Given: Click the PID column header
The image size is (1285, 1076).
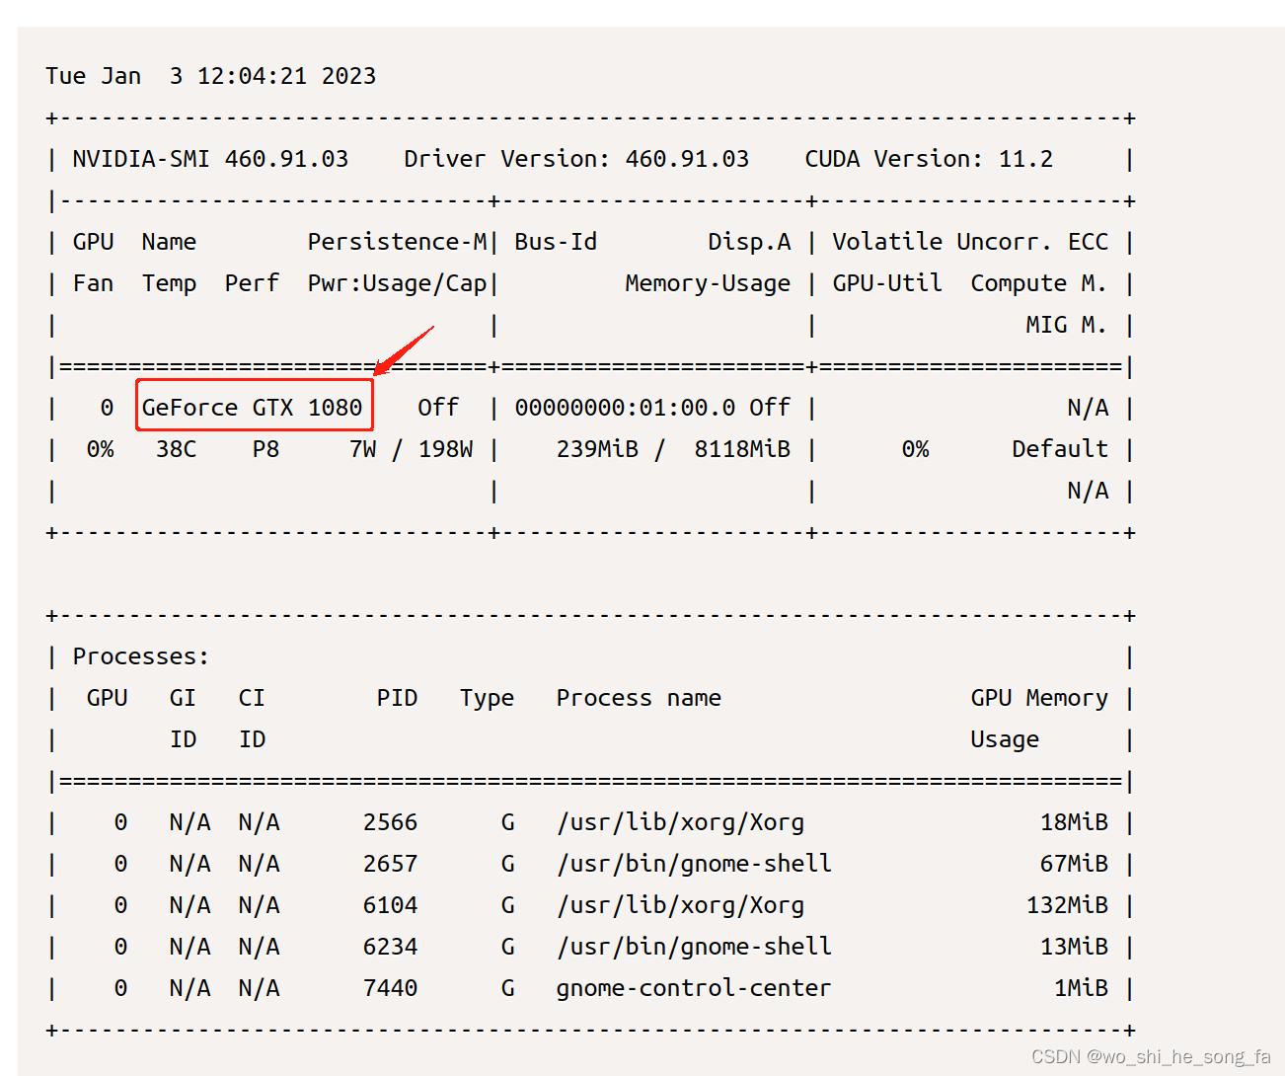Looking at the screenshot, I should click(397, 698).
